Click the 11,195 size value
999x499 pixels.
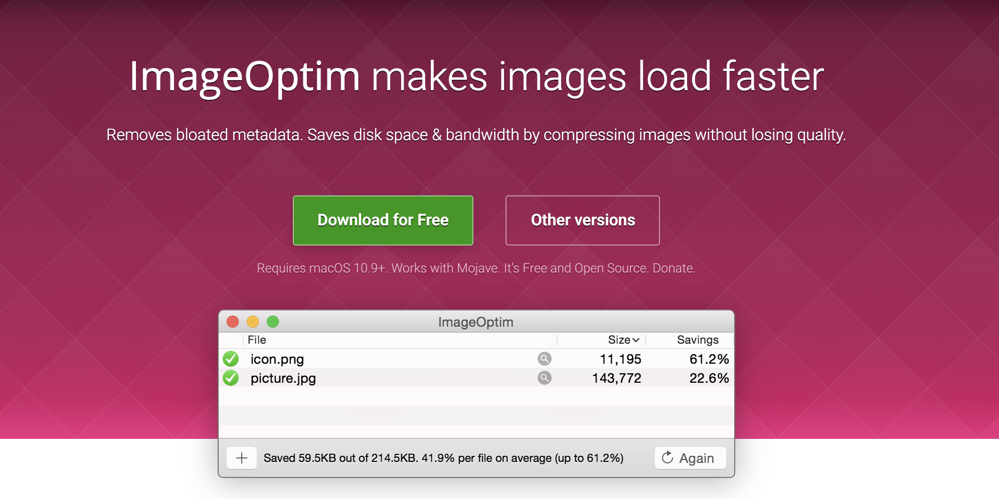pos(620,359)
